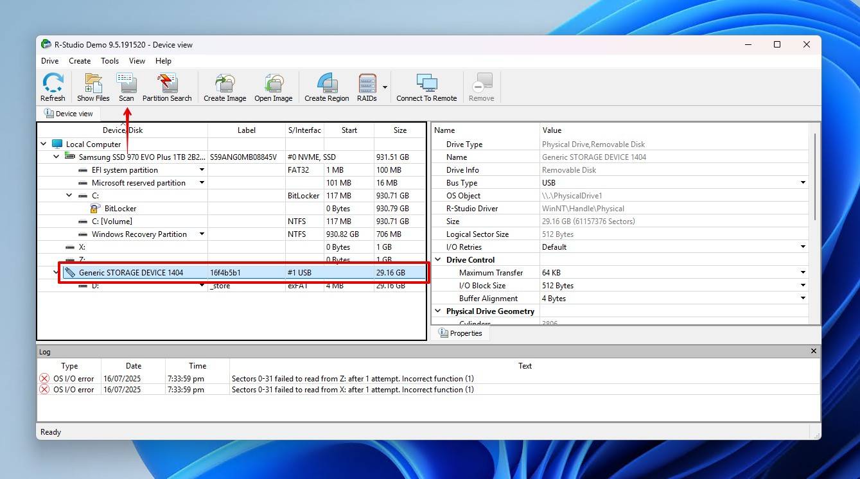Viewport: 860px width, 479px height.
Task: Click the Name property row
Action: coord(621,157)
